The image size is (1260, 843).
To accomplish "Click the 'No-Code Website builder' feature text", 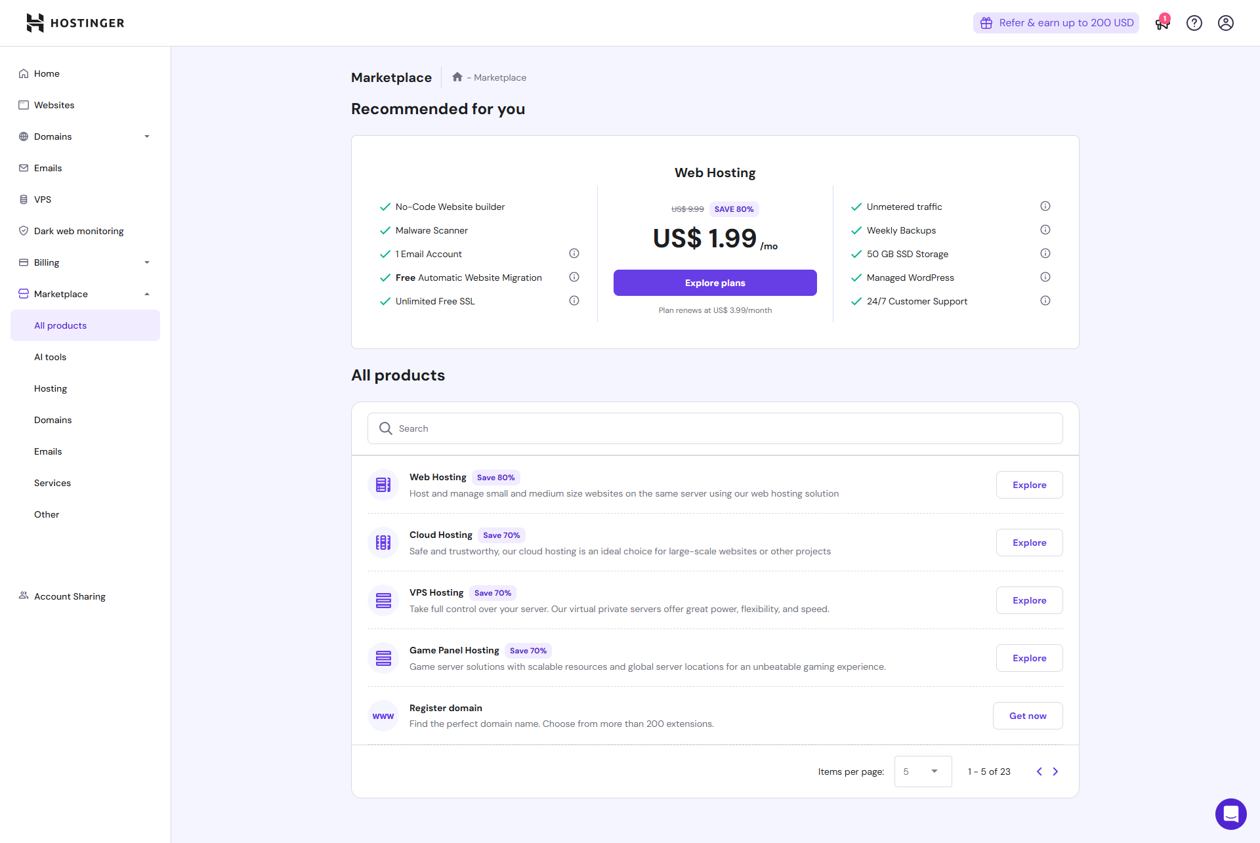I will 450,207.
